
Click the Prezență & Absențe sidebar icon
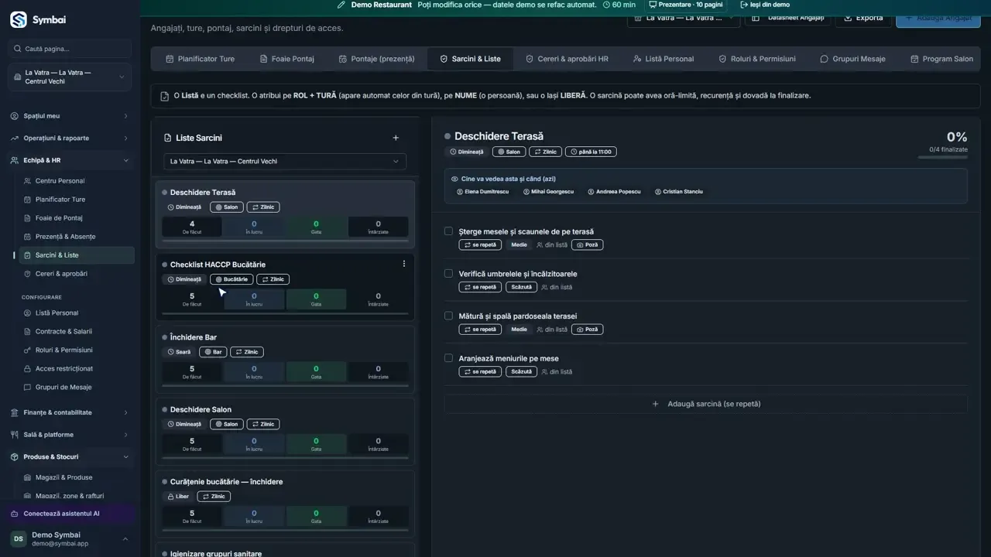tap(28, 237)
